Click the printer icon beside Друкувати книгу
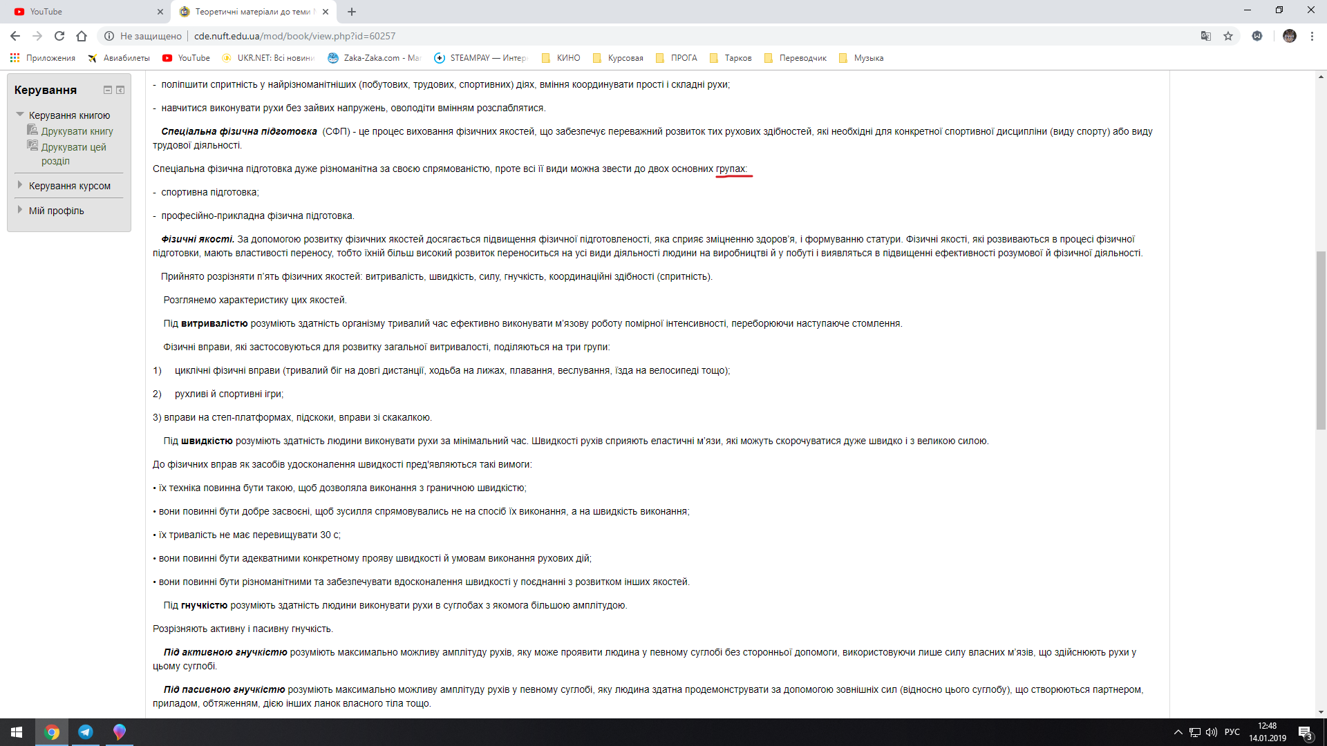This screenshot has width=1327, height=746. 33,131
